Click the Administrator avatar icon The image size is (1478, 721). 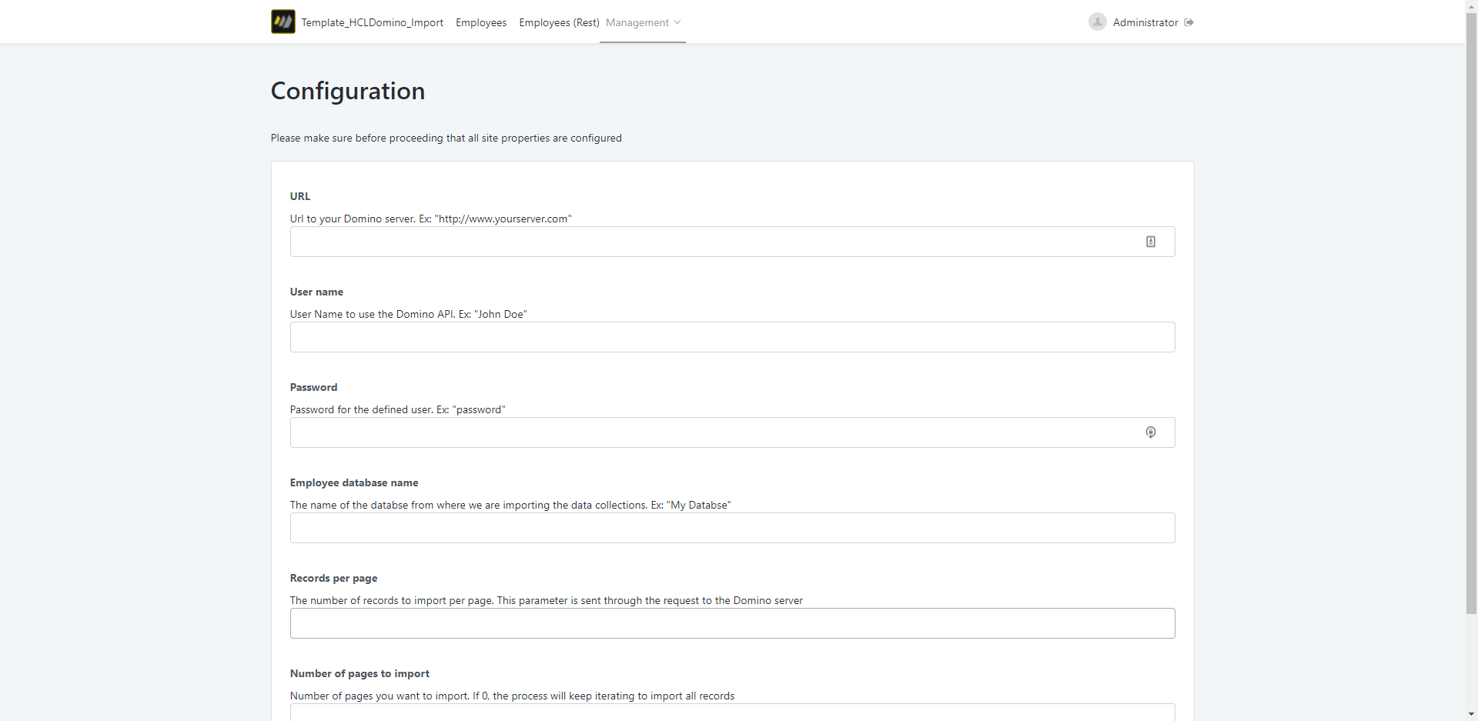pos(1098,22)
